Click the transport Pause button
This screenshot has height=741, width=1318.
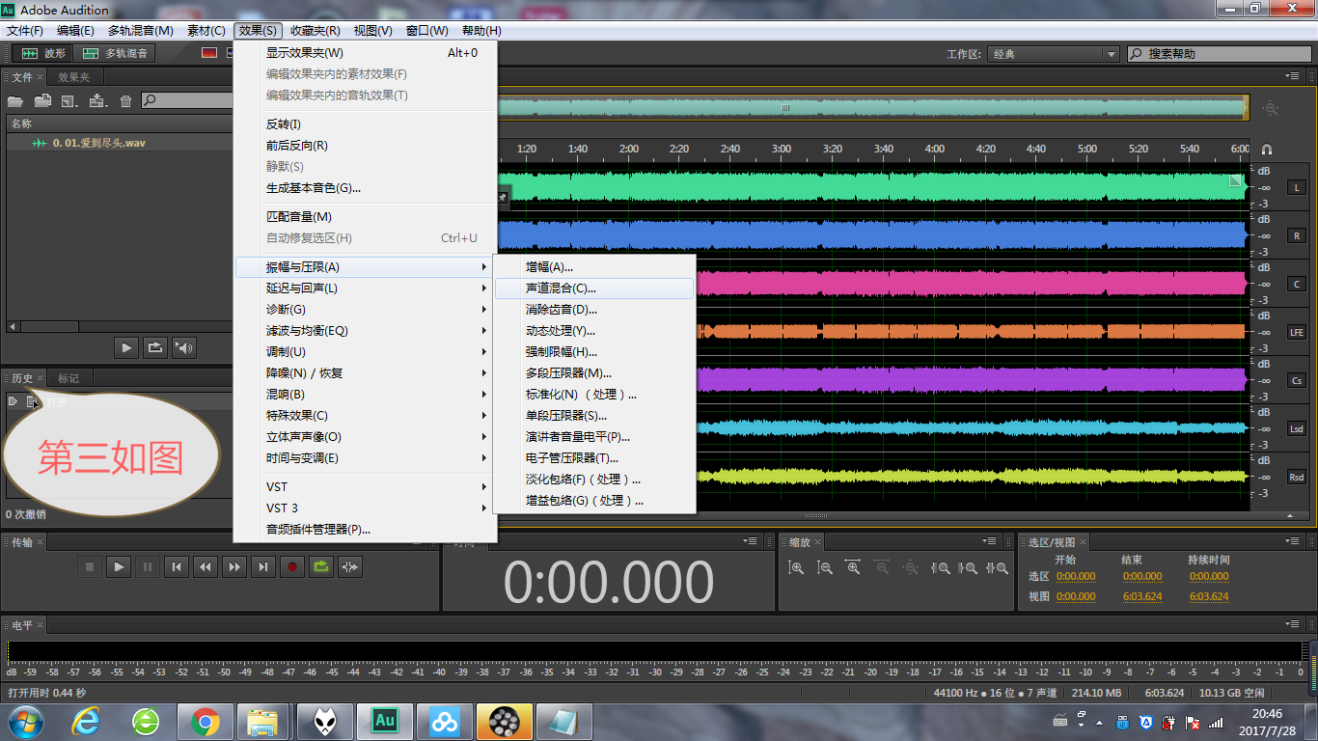(x=148, y=567)
